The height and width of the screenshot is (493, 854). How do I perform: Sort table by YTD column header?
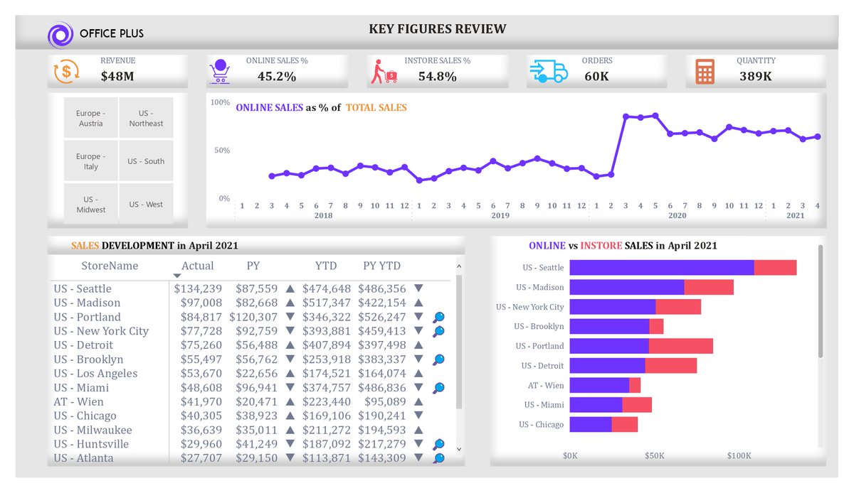click(x=326, y=266)
